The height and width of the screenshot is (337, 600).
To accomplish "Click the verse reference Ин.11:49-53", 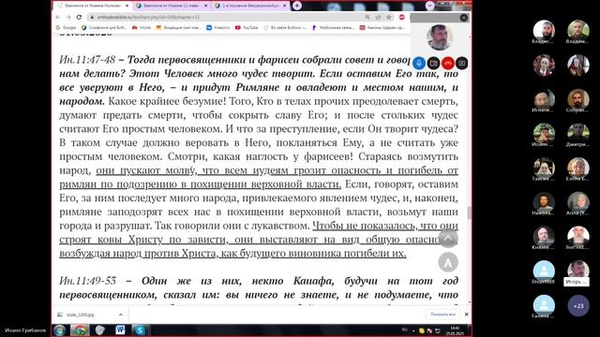I will click(x=87, y=281).
